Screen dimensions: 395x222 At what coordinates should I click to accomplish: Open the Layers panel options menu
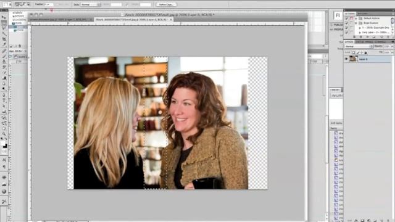(x=393, y=42)
